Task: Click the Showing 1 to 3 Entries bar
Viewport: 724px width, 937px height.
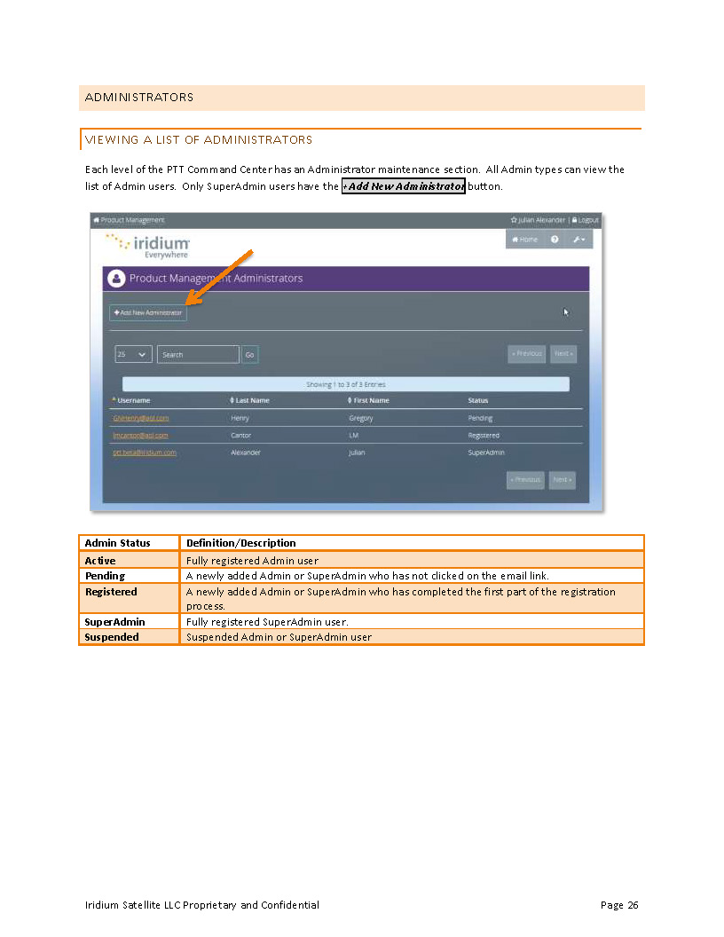Action: pos(346,383)
